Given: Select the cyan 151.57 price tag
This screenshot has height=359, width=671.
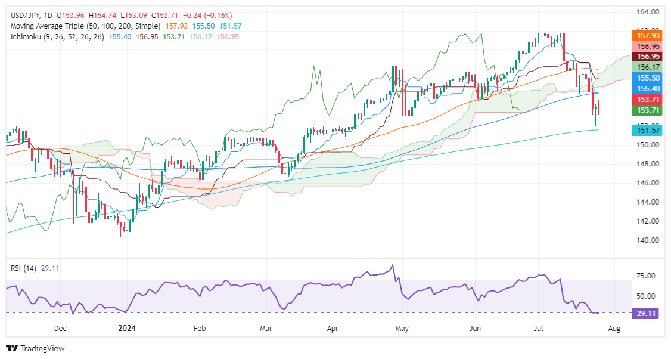Looking at the screenshot, I should (x=647, y=130).
